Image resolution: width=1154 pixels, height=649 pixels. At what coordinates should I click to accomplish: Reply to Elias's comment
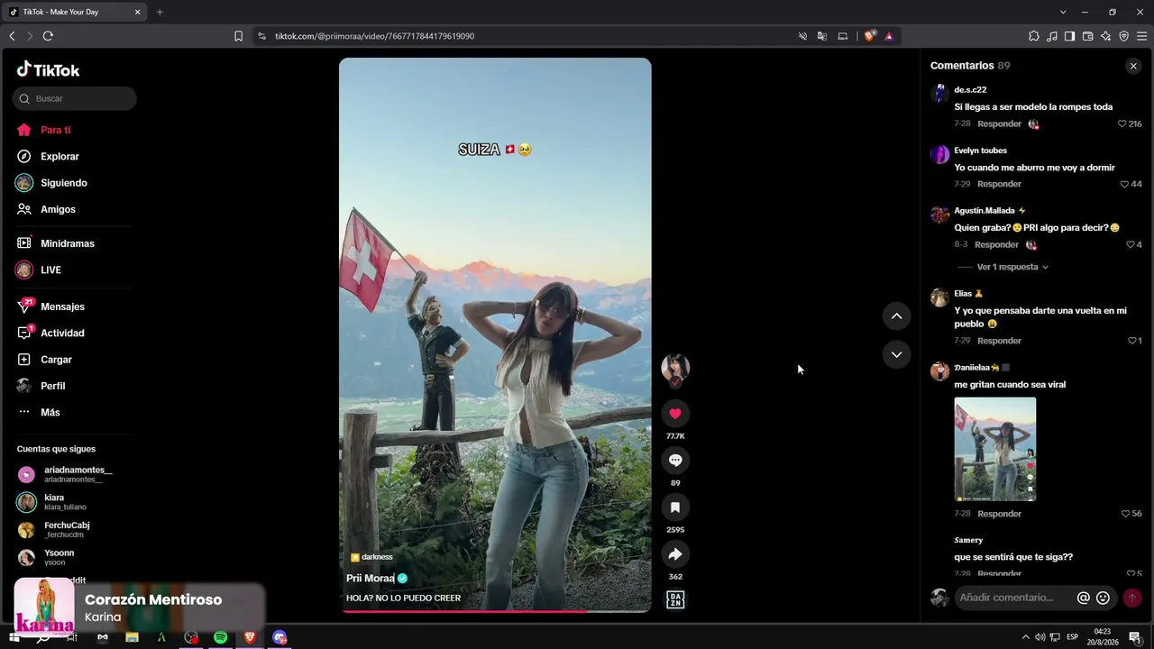(x=999, y=341)
